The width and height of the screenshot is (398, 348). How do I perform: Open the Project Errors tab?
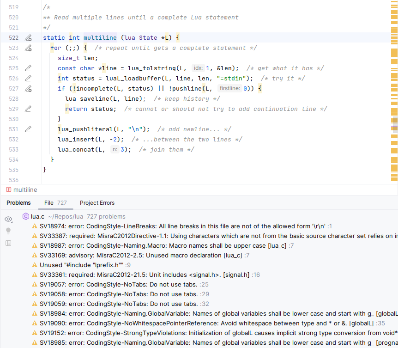97,203
